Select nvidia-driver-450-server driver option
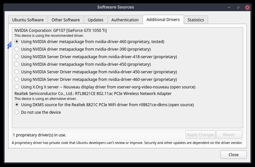The height and width of the screenshot is (167, 255). pos(17,72)
